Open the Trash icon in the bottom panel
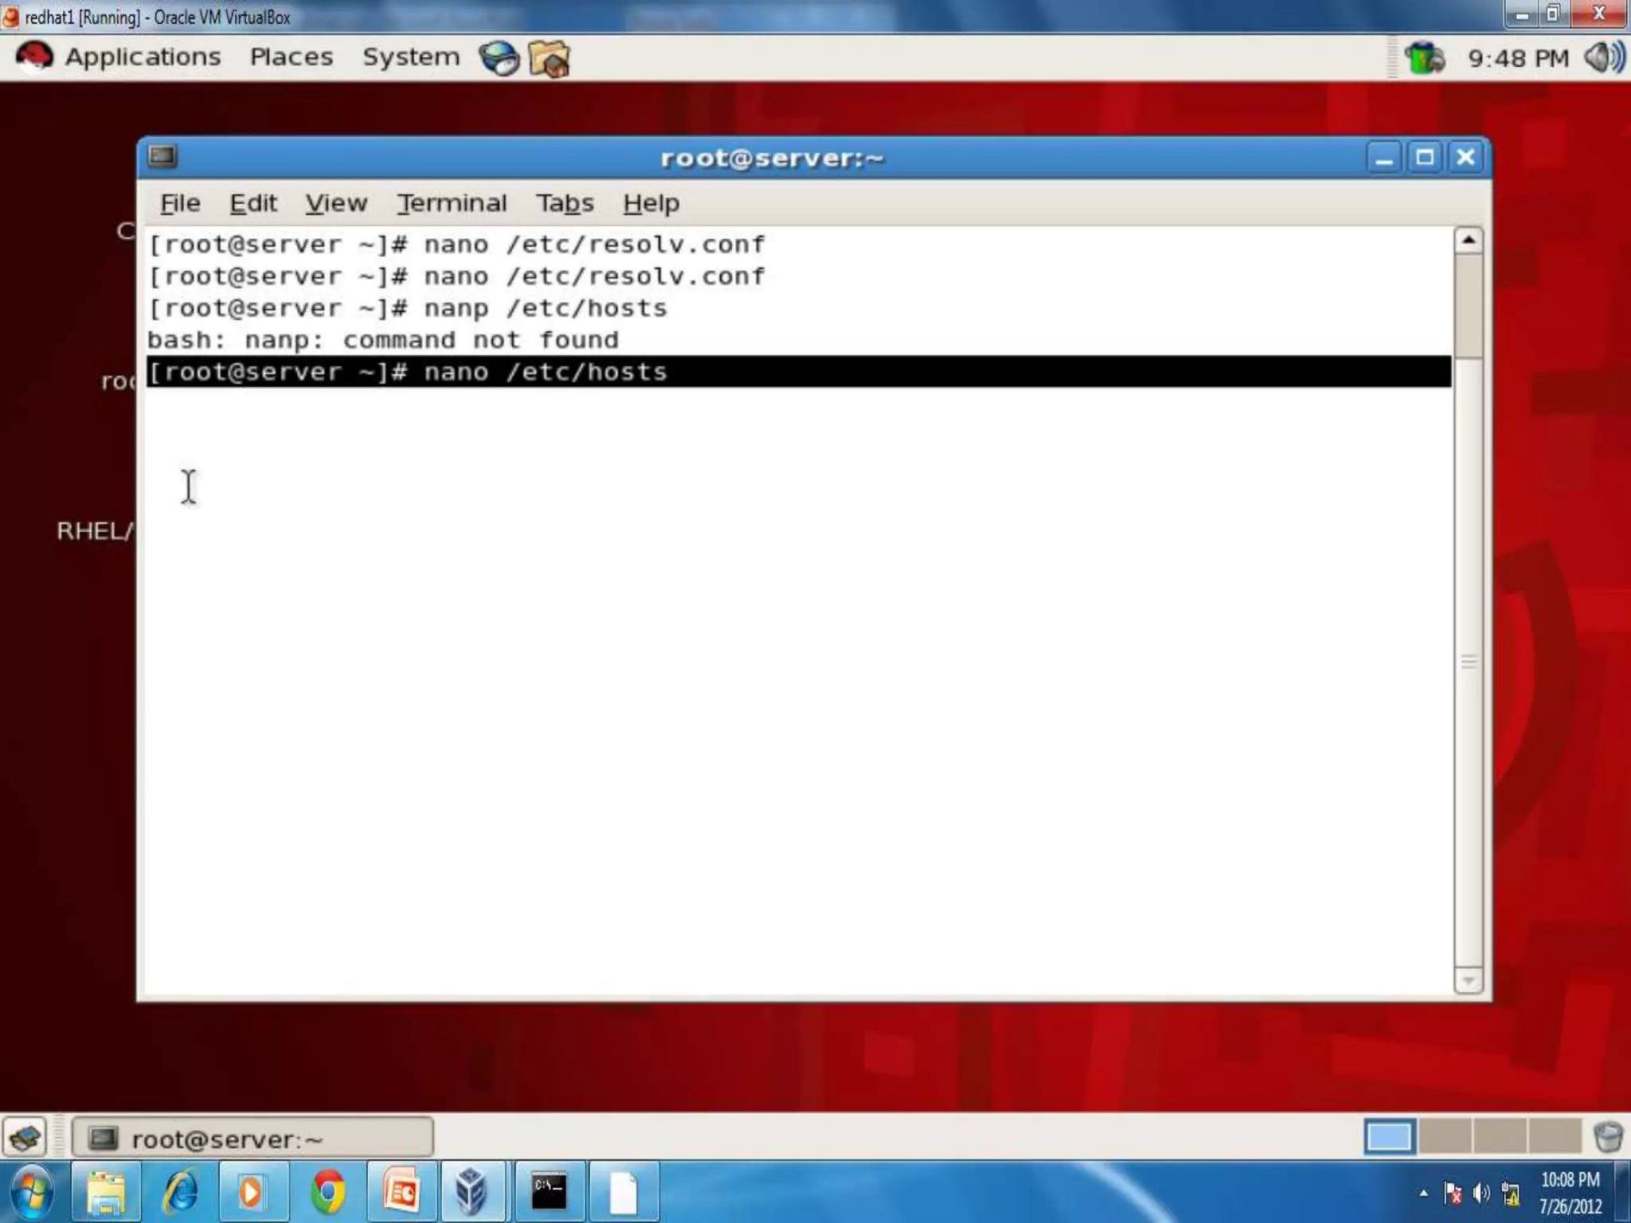 coord(1608,1136)
